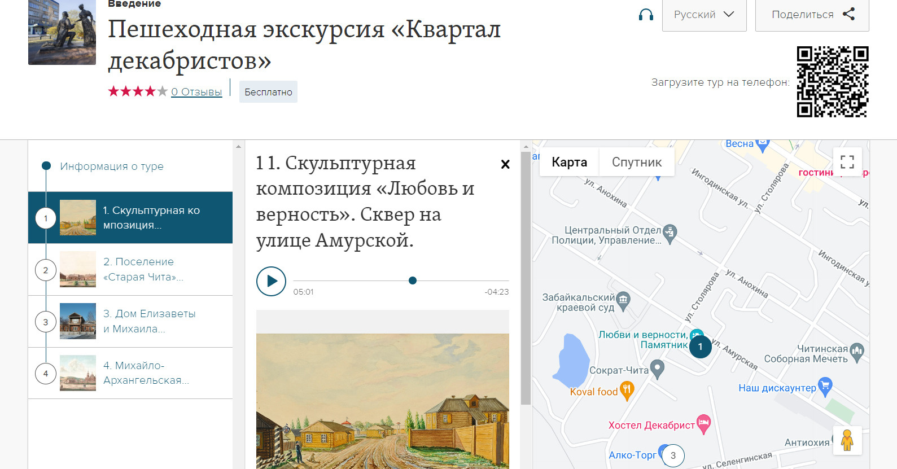This screenshot has height=469, width=897.
Task: Click stop 4 church thumbnail image
Action: coord(78,373)
